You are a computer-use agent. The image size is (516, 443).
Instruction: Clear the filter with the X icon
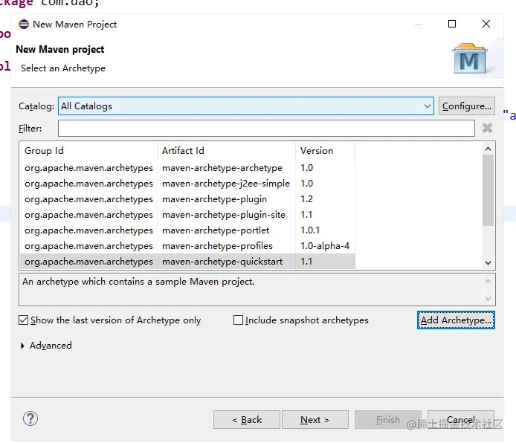coord(487,128)
